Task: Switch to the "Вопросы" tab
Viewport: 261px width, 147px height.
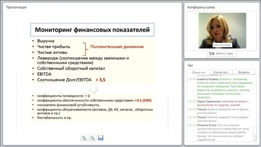Action: click(x=244, y=72)
